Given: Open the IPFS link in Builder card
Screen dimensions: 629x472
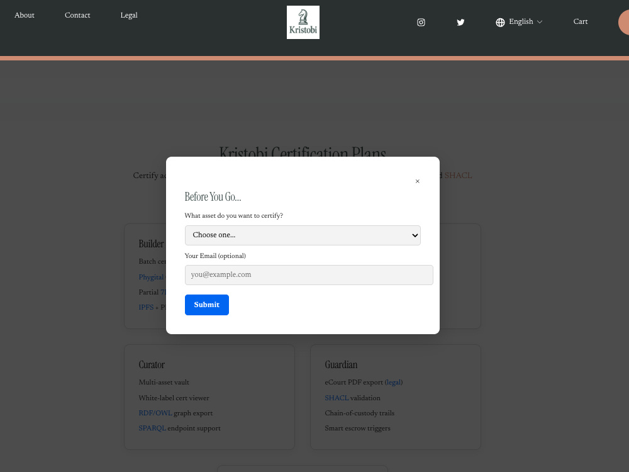Looking at the screenshot, I should point(146,307).
